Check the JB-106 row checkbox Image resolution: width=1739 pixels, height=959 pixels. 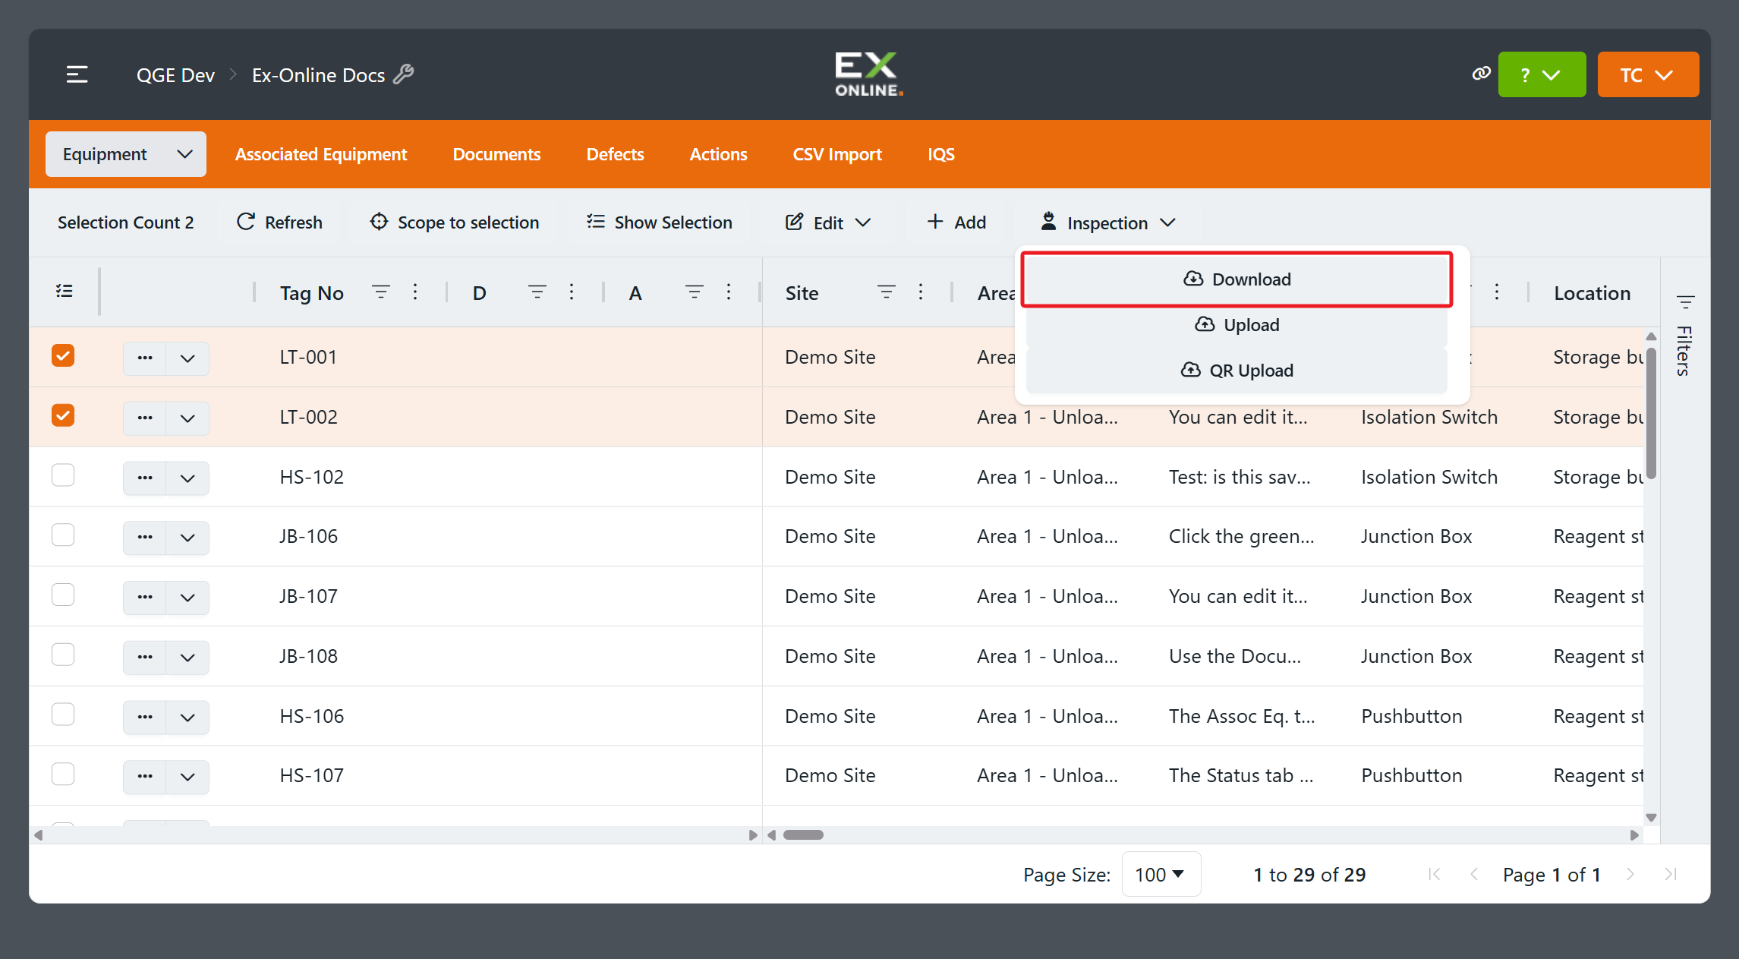63,535
